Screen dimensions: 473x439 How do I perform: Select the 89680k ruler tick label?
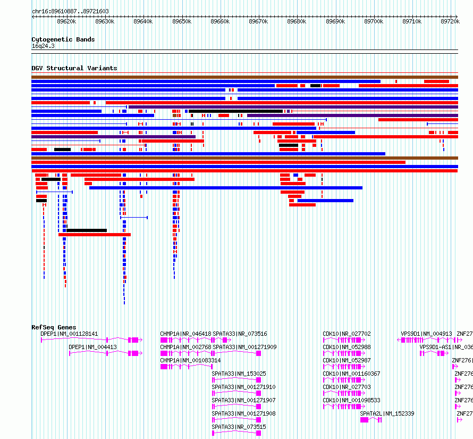pos(297,21)
